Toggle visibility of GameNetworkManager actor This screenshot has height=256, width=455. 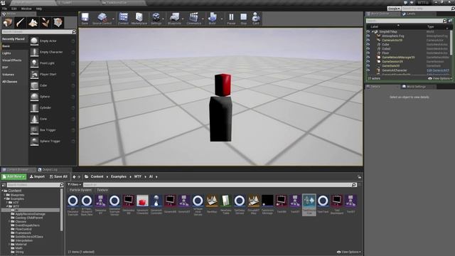(368, 58)
